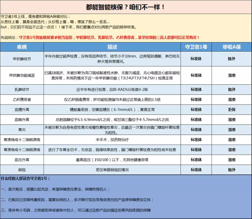The image size is (252, 219).
Task: Click the "血糖升高" disease cell
Action: coord(22,109)
